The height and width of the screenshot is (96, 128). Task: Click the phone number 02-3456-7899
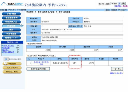click(x=46, y=33)
